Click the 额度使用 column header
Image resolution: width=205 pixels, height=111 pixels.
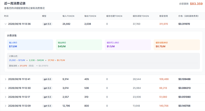163,16
